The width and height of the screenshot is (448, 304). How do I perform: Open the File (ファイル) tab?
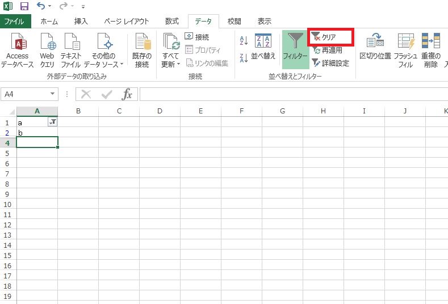(15, 22)
